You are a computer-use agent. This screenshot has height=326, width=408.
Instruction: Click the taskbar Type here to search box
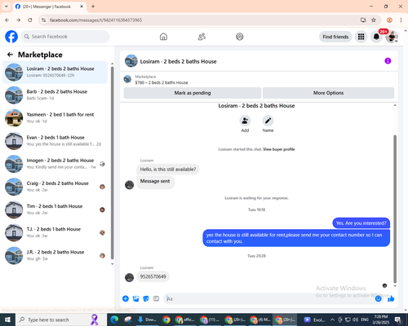pyautogui.click(x=60, y=319)
